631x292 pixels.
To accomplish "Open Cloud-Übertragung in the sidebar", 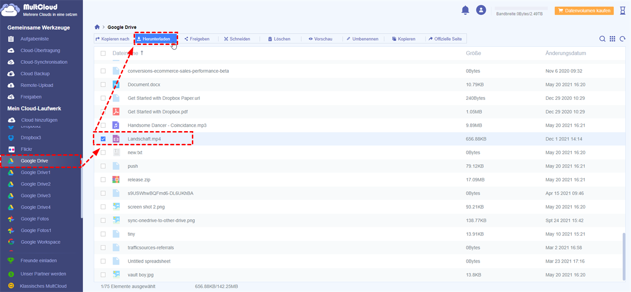I will point(40,51).
